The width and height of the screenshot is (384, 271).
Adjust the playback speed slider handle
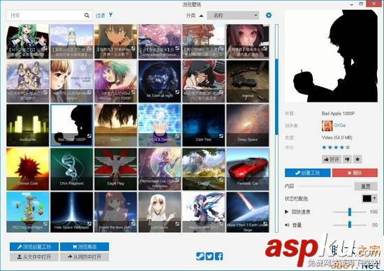coord(350,212)
